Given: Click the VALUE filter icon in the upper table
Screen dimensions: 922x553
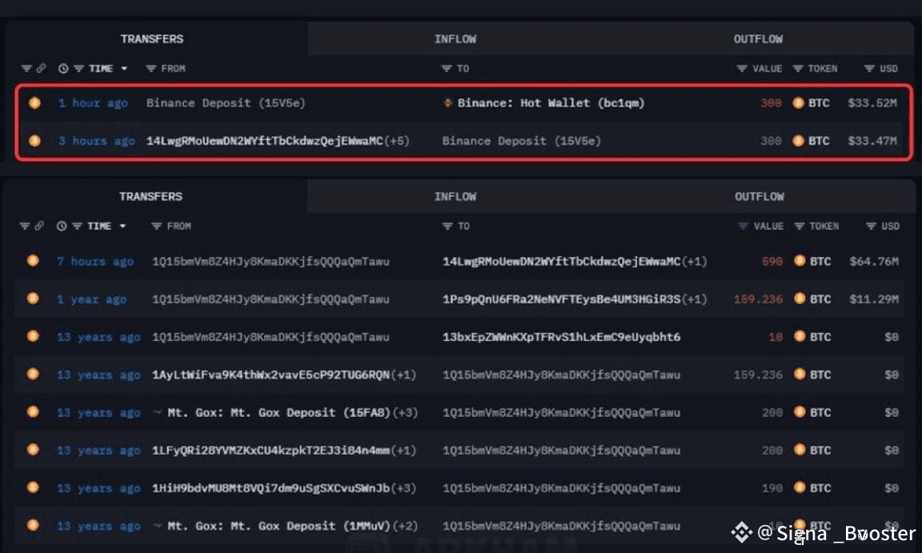Looking at the screenshot, I should (741, 68).
